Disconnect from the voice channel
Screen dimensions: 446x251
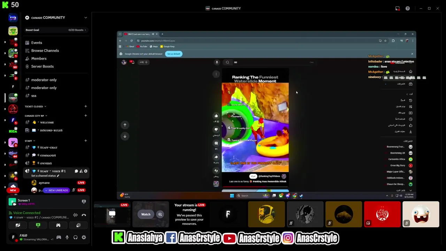pyautogui.click(x=84, y=215)
